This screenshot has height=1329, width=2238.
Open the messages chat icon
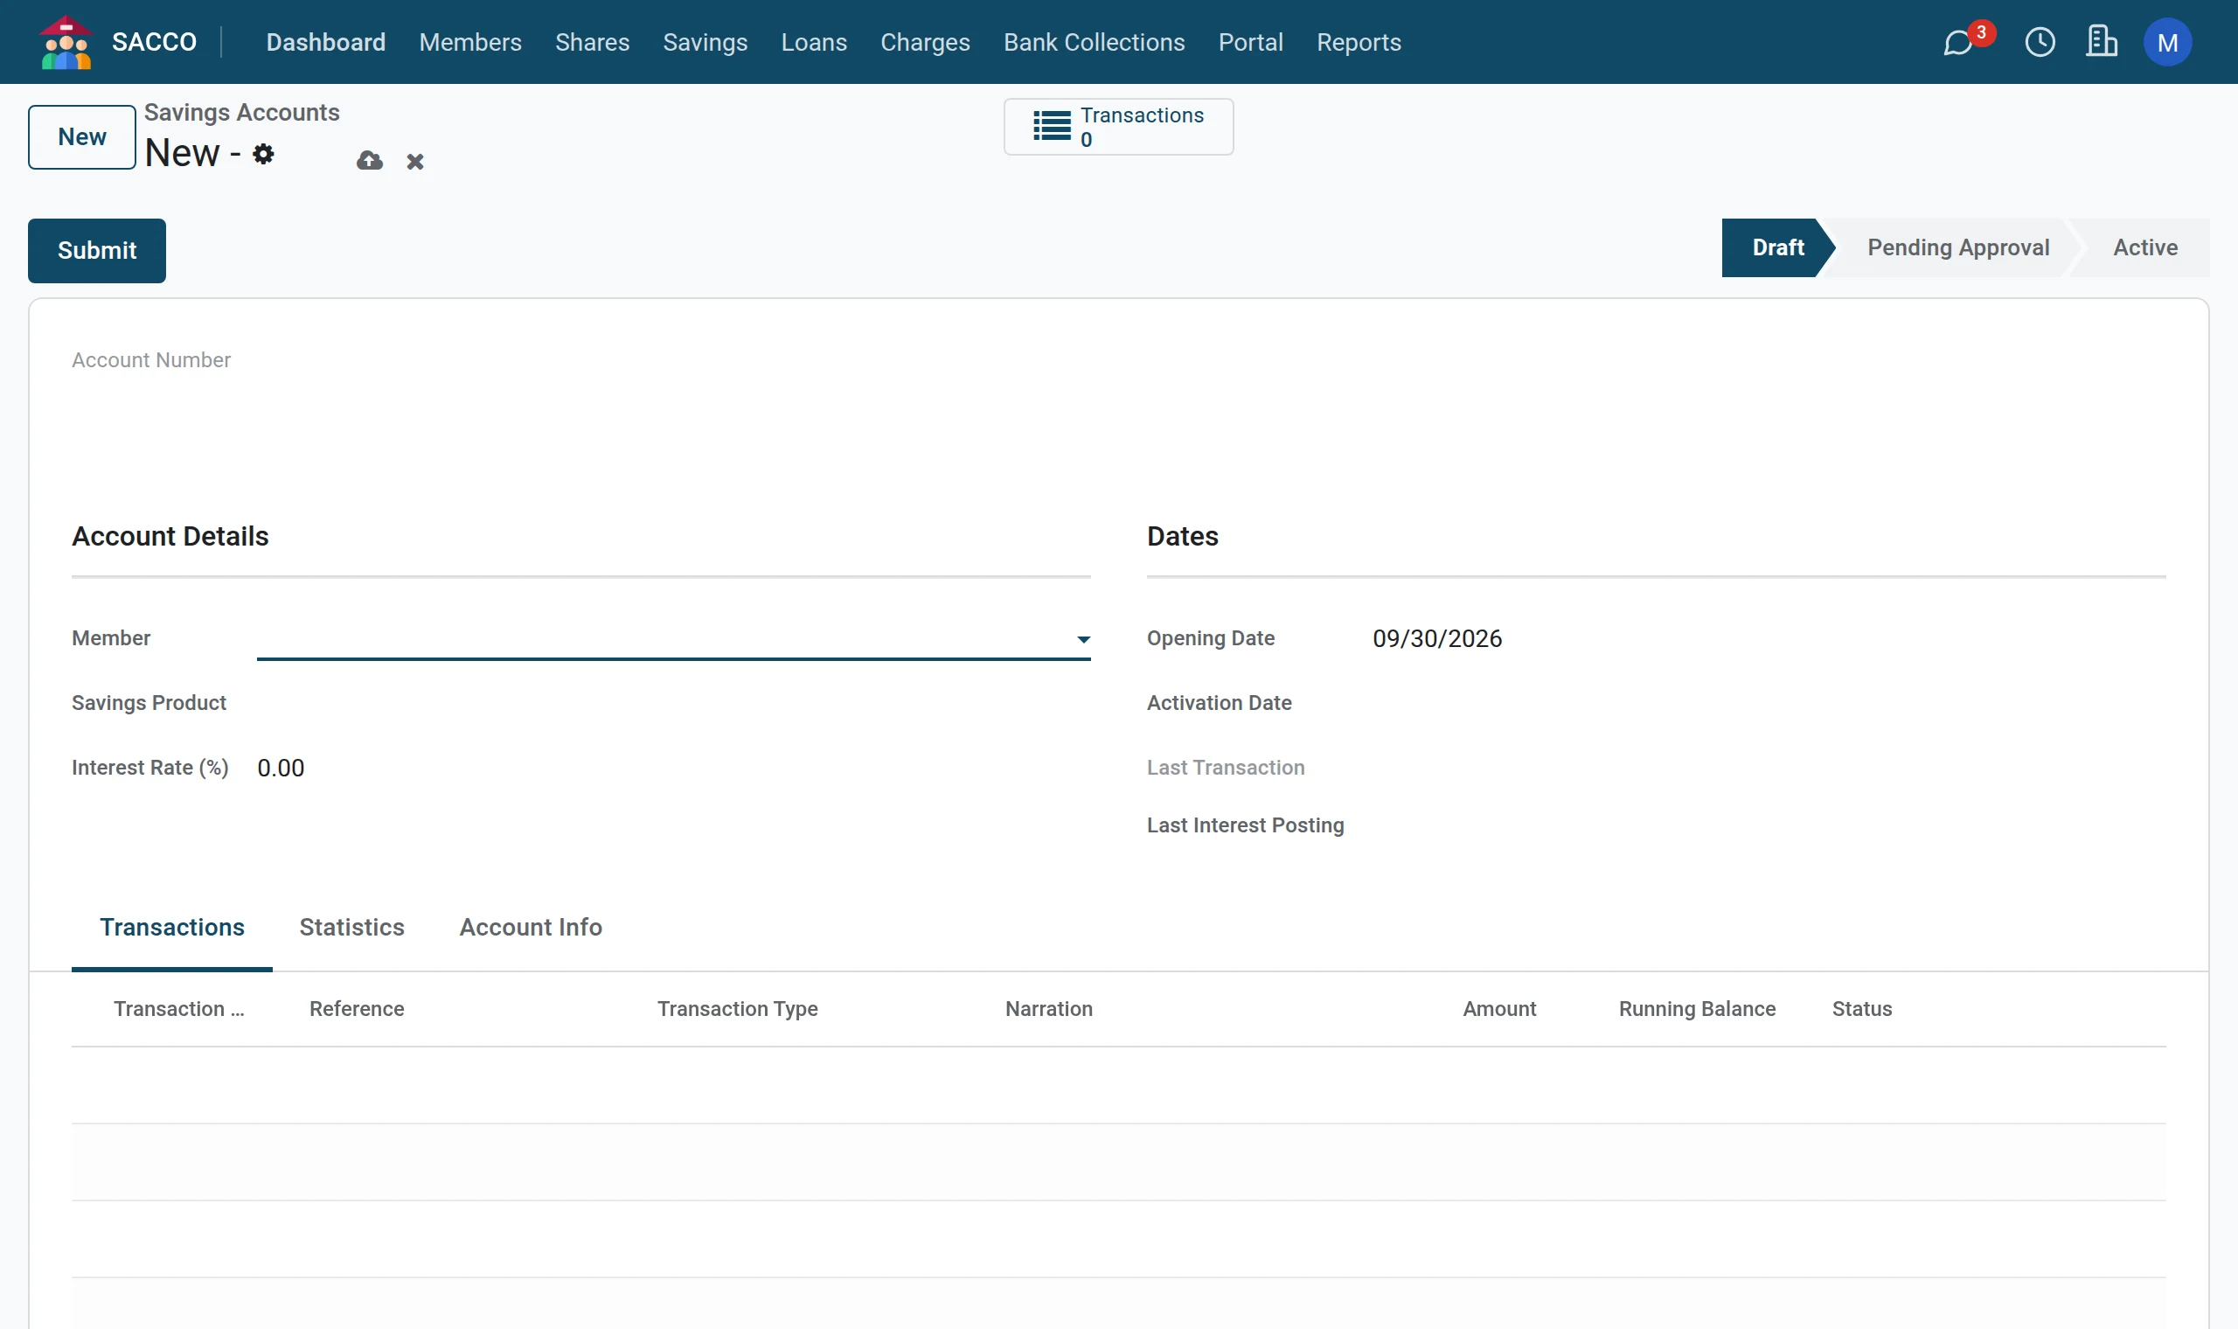(x=1957, y=42)
